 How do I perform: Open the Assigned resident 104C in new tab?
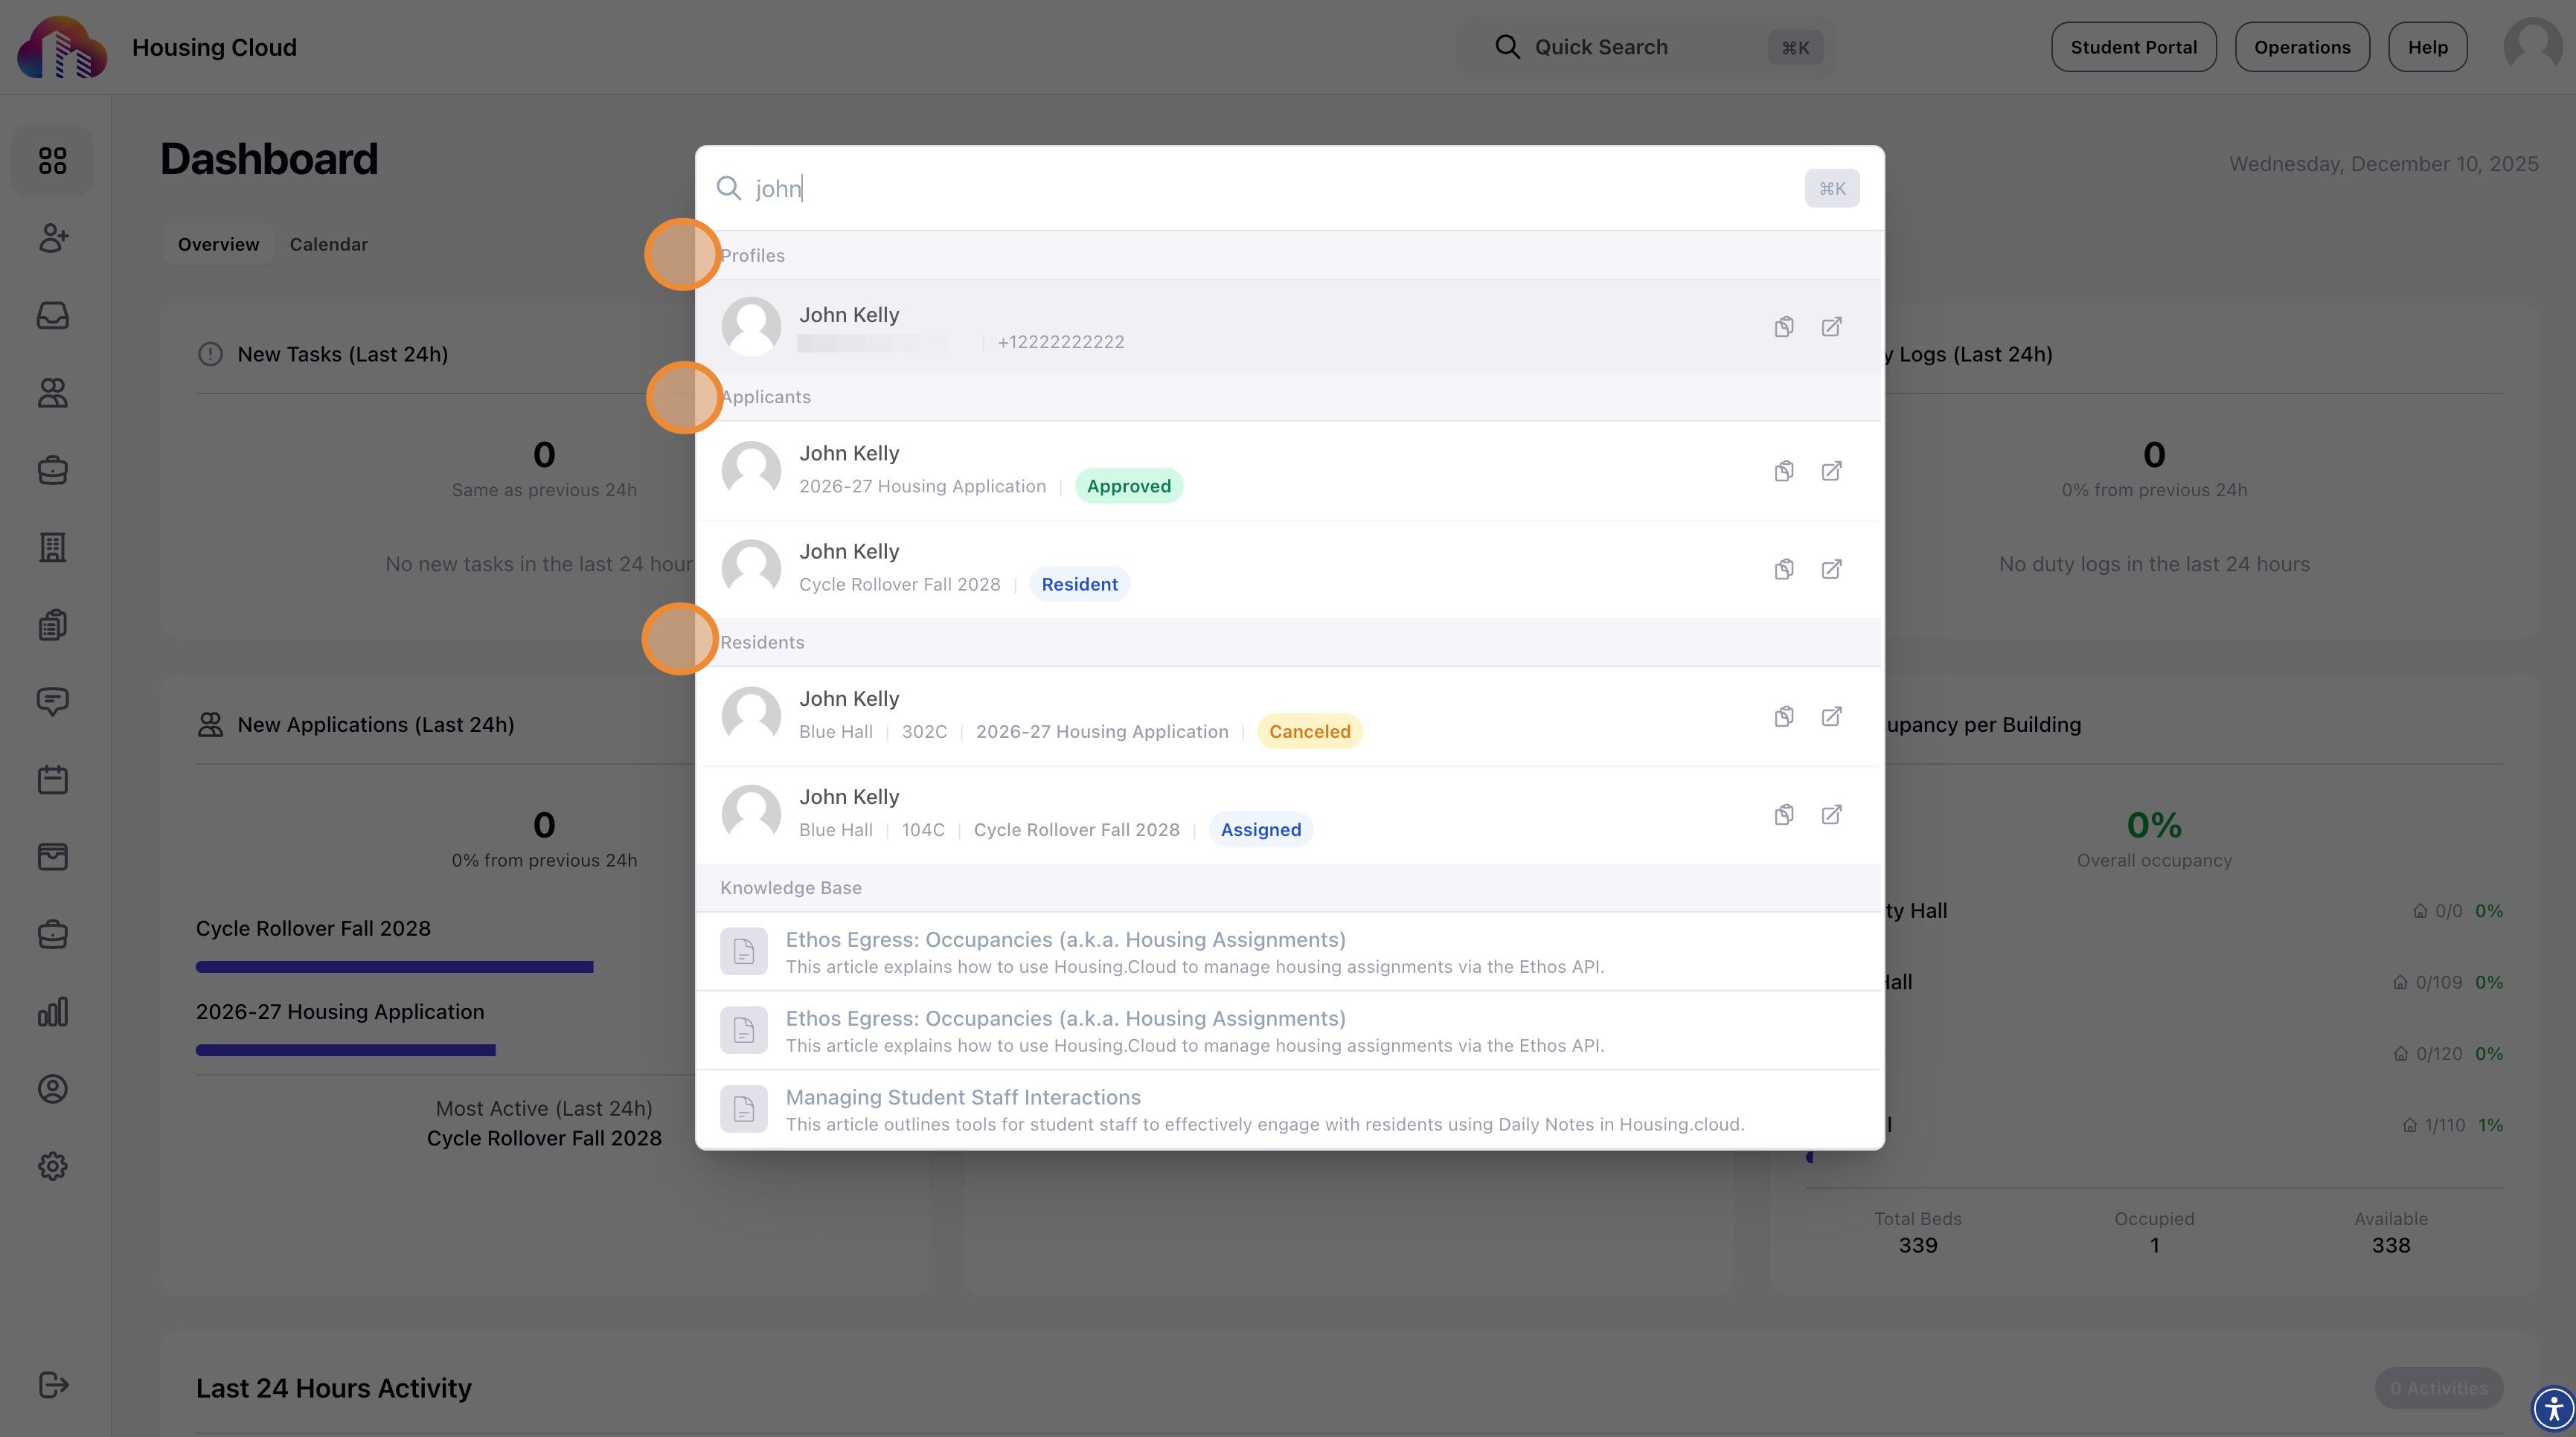1831,814
